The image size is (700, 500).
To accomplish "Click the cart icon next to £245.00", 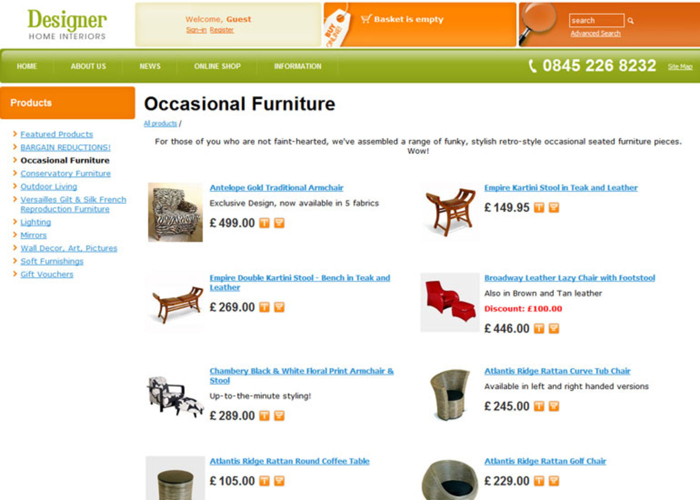I will [x=554, y=406].
